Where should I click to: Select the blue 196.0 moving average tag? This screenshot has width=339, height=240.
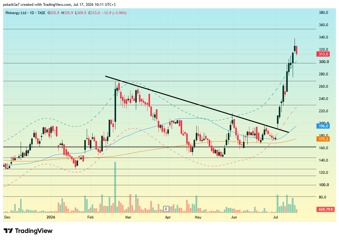323,126
